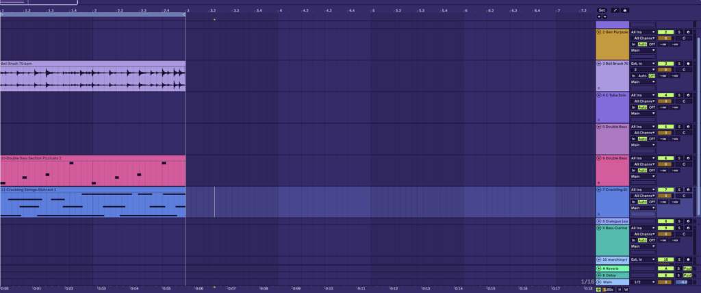This screenshot has width=701, height=293.
Task: Open the Main track 1/2 output dropdown
Action: pos(643,282)
